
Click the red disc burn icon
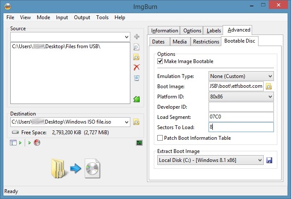(x=37, y=143)
